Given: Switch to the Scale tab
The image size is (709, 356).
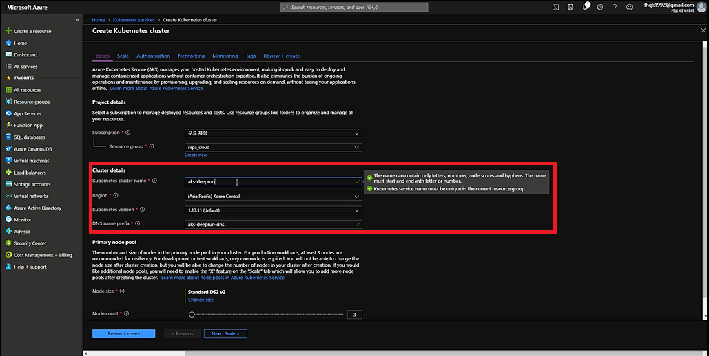Looking at the screenshot, I should [x=123, y=56].
